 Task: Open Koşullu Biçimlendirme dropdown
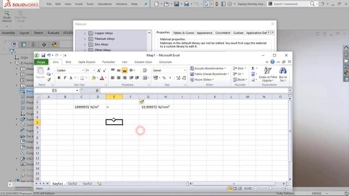pyautogui.click(x=208, y=68)
